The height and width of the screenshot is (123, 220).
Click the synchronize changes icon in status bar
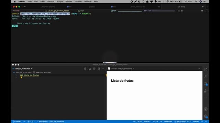[24, 122]
